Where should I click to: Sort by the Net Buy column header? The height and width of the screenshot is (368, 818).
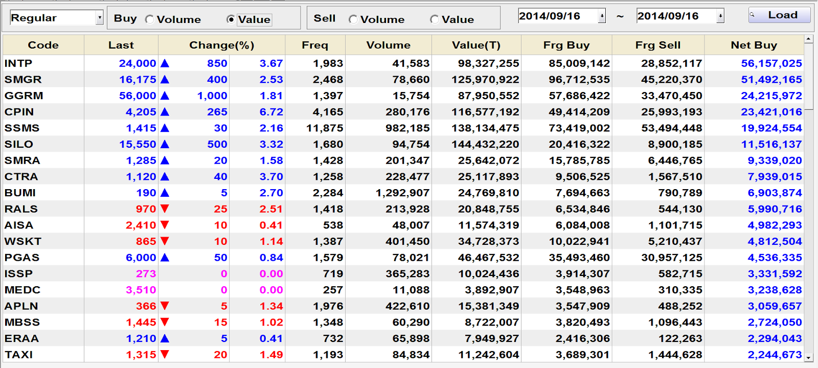[x=754, y=45]
